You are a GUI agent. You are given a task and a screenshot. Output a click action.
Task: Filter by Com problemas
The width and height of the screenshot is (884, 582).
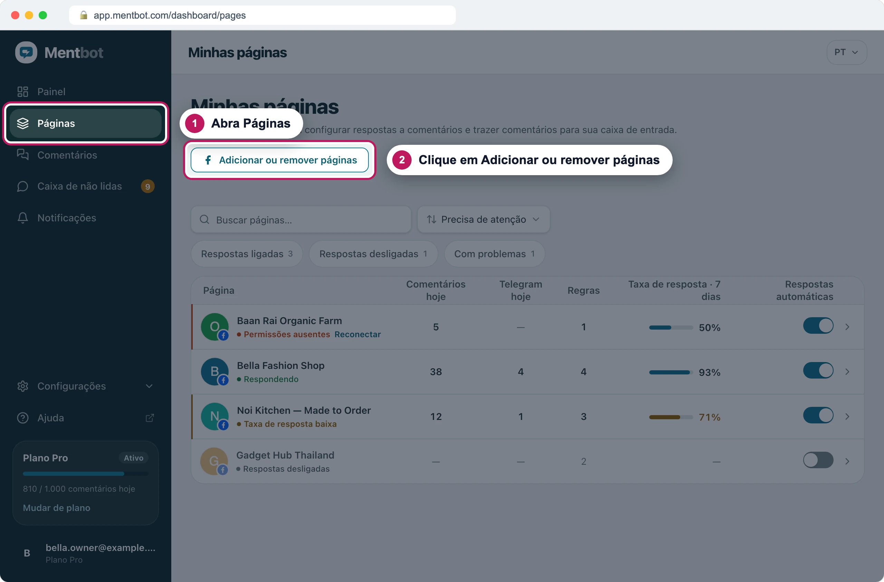(495, 254)
